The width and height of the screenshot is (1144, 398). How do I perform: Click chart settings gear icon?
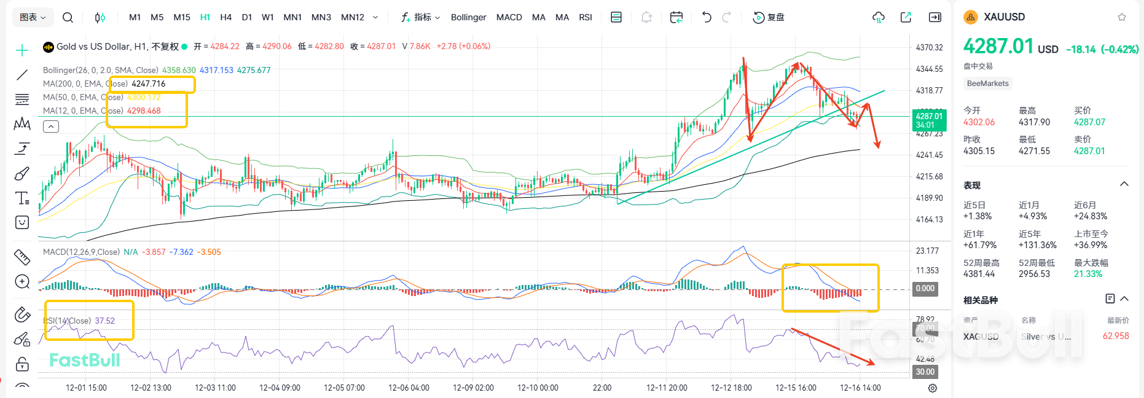click(933, 388)
